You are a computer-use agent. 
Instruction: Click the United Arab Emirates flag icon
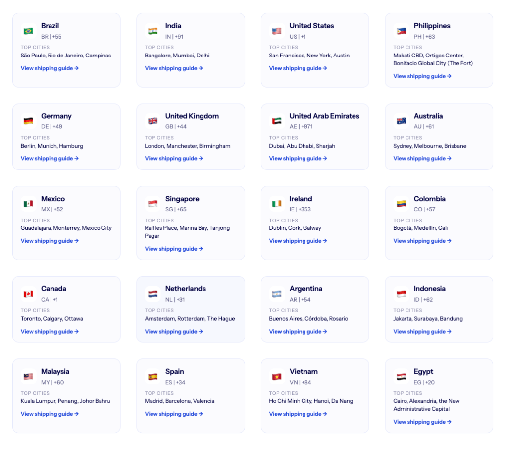tap(277, 121)
